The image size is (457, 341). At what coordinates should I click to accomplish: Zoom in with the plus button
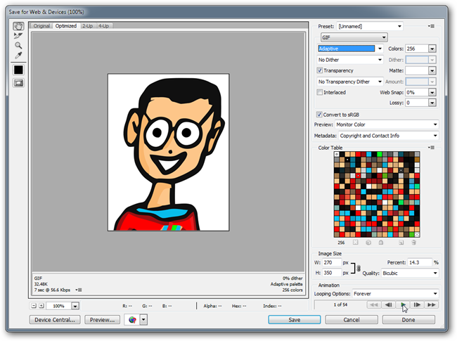pos(41,306)
